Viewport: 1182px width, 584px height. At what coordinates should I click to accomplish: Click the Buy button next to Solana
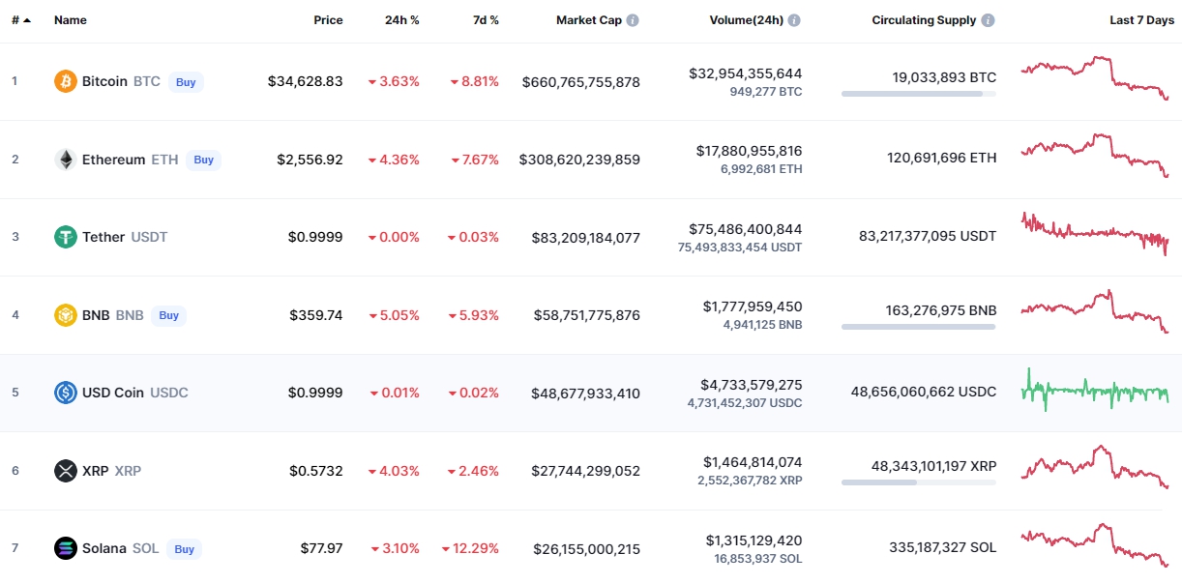(184, 548)
